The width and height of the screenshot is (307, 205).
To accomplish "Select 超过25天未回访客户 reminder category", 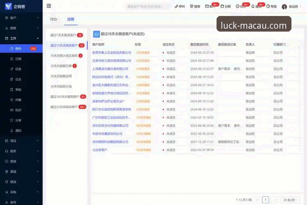I will click(67, 107).
